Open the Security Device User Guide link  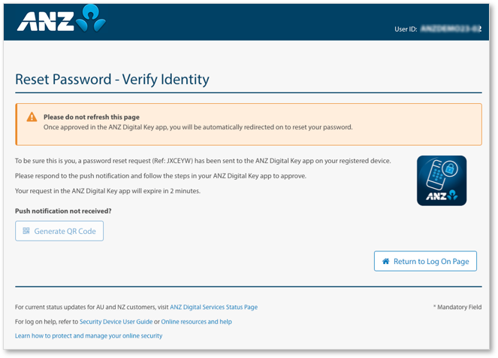tap(116, 321)
